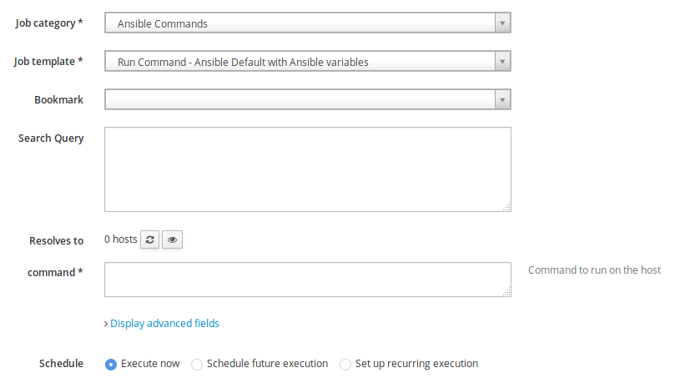Click the Job category label
Image resolution: width=675 pixels, height=388 pixels.
pyautogui.click(x=49, y=23)
